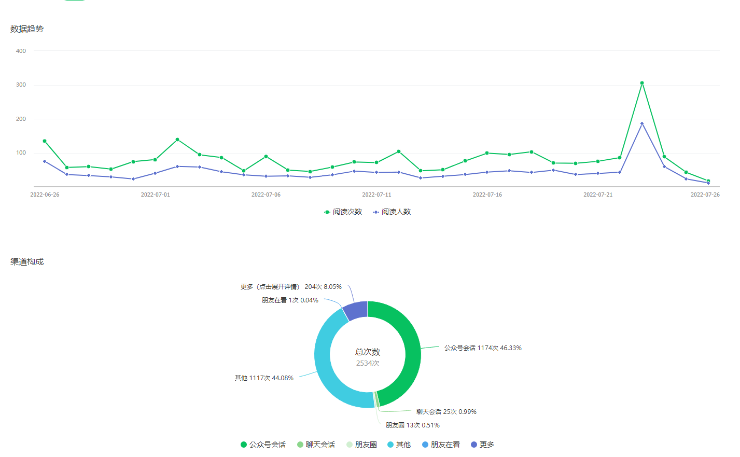Toggle the 阅读次数 legend series
This screenshot has height=457, width=740.
(x=343, y=212)
